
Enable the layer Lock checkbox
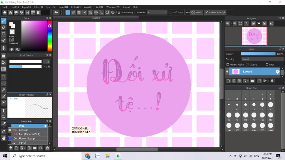(267, 64)
